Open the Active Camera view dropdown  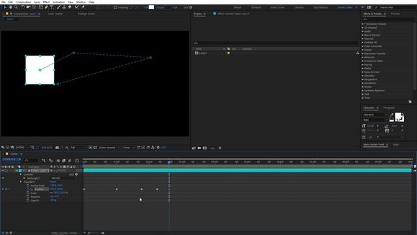tap(109, 148)
